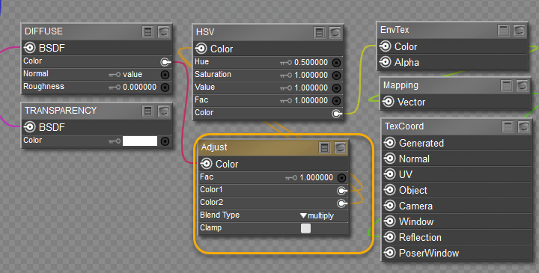Click the Adjust Color2 input plug
The height and width of the screenshot is (273, 539).
(x=342, y=203)
